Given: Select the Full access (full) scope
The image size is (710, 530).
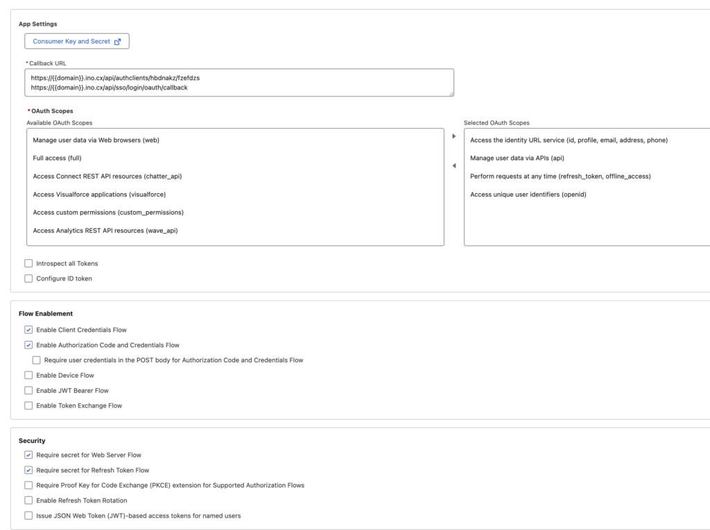Looking at the screenshot, I should (58, 158).
